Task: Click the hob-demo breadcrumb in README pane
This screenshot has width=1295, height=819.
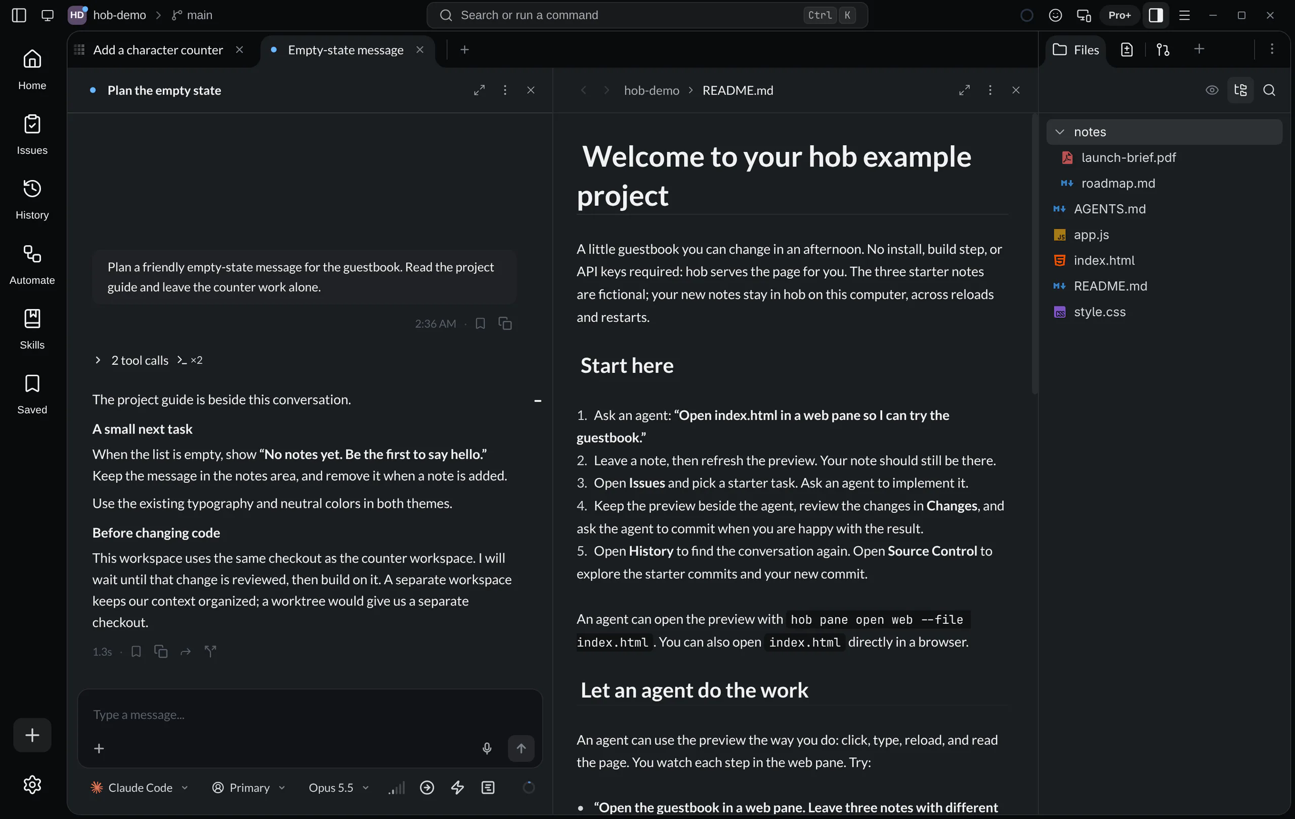Action: click(x=651, y=90)
